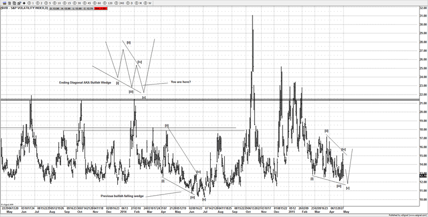Set the 10-minute interval

(57, 3)
